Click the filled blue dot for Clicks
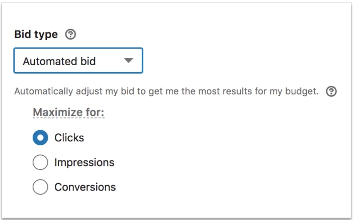The image size is (353, 220). 40,138
